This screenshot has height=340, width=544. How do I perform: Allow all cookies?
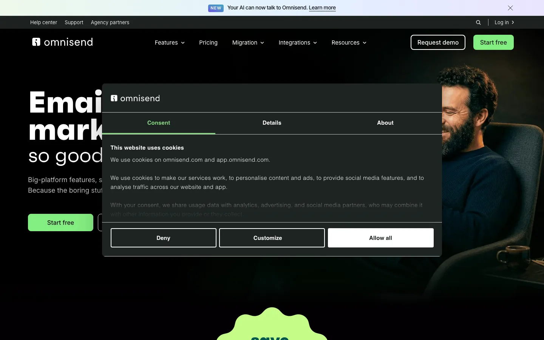381,238
